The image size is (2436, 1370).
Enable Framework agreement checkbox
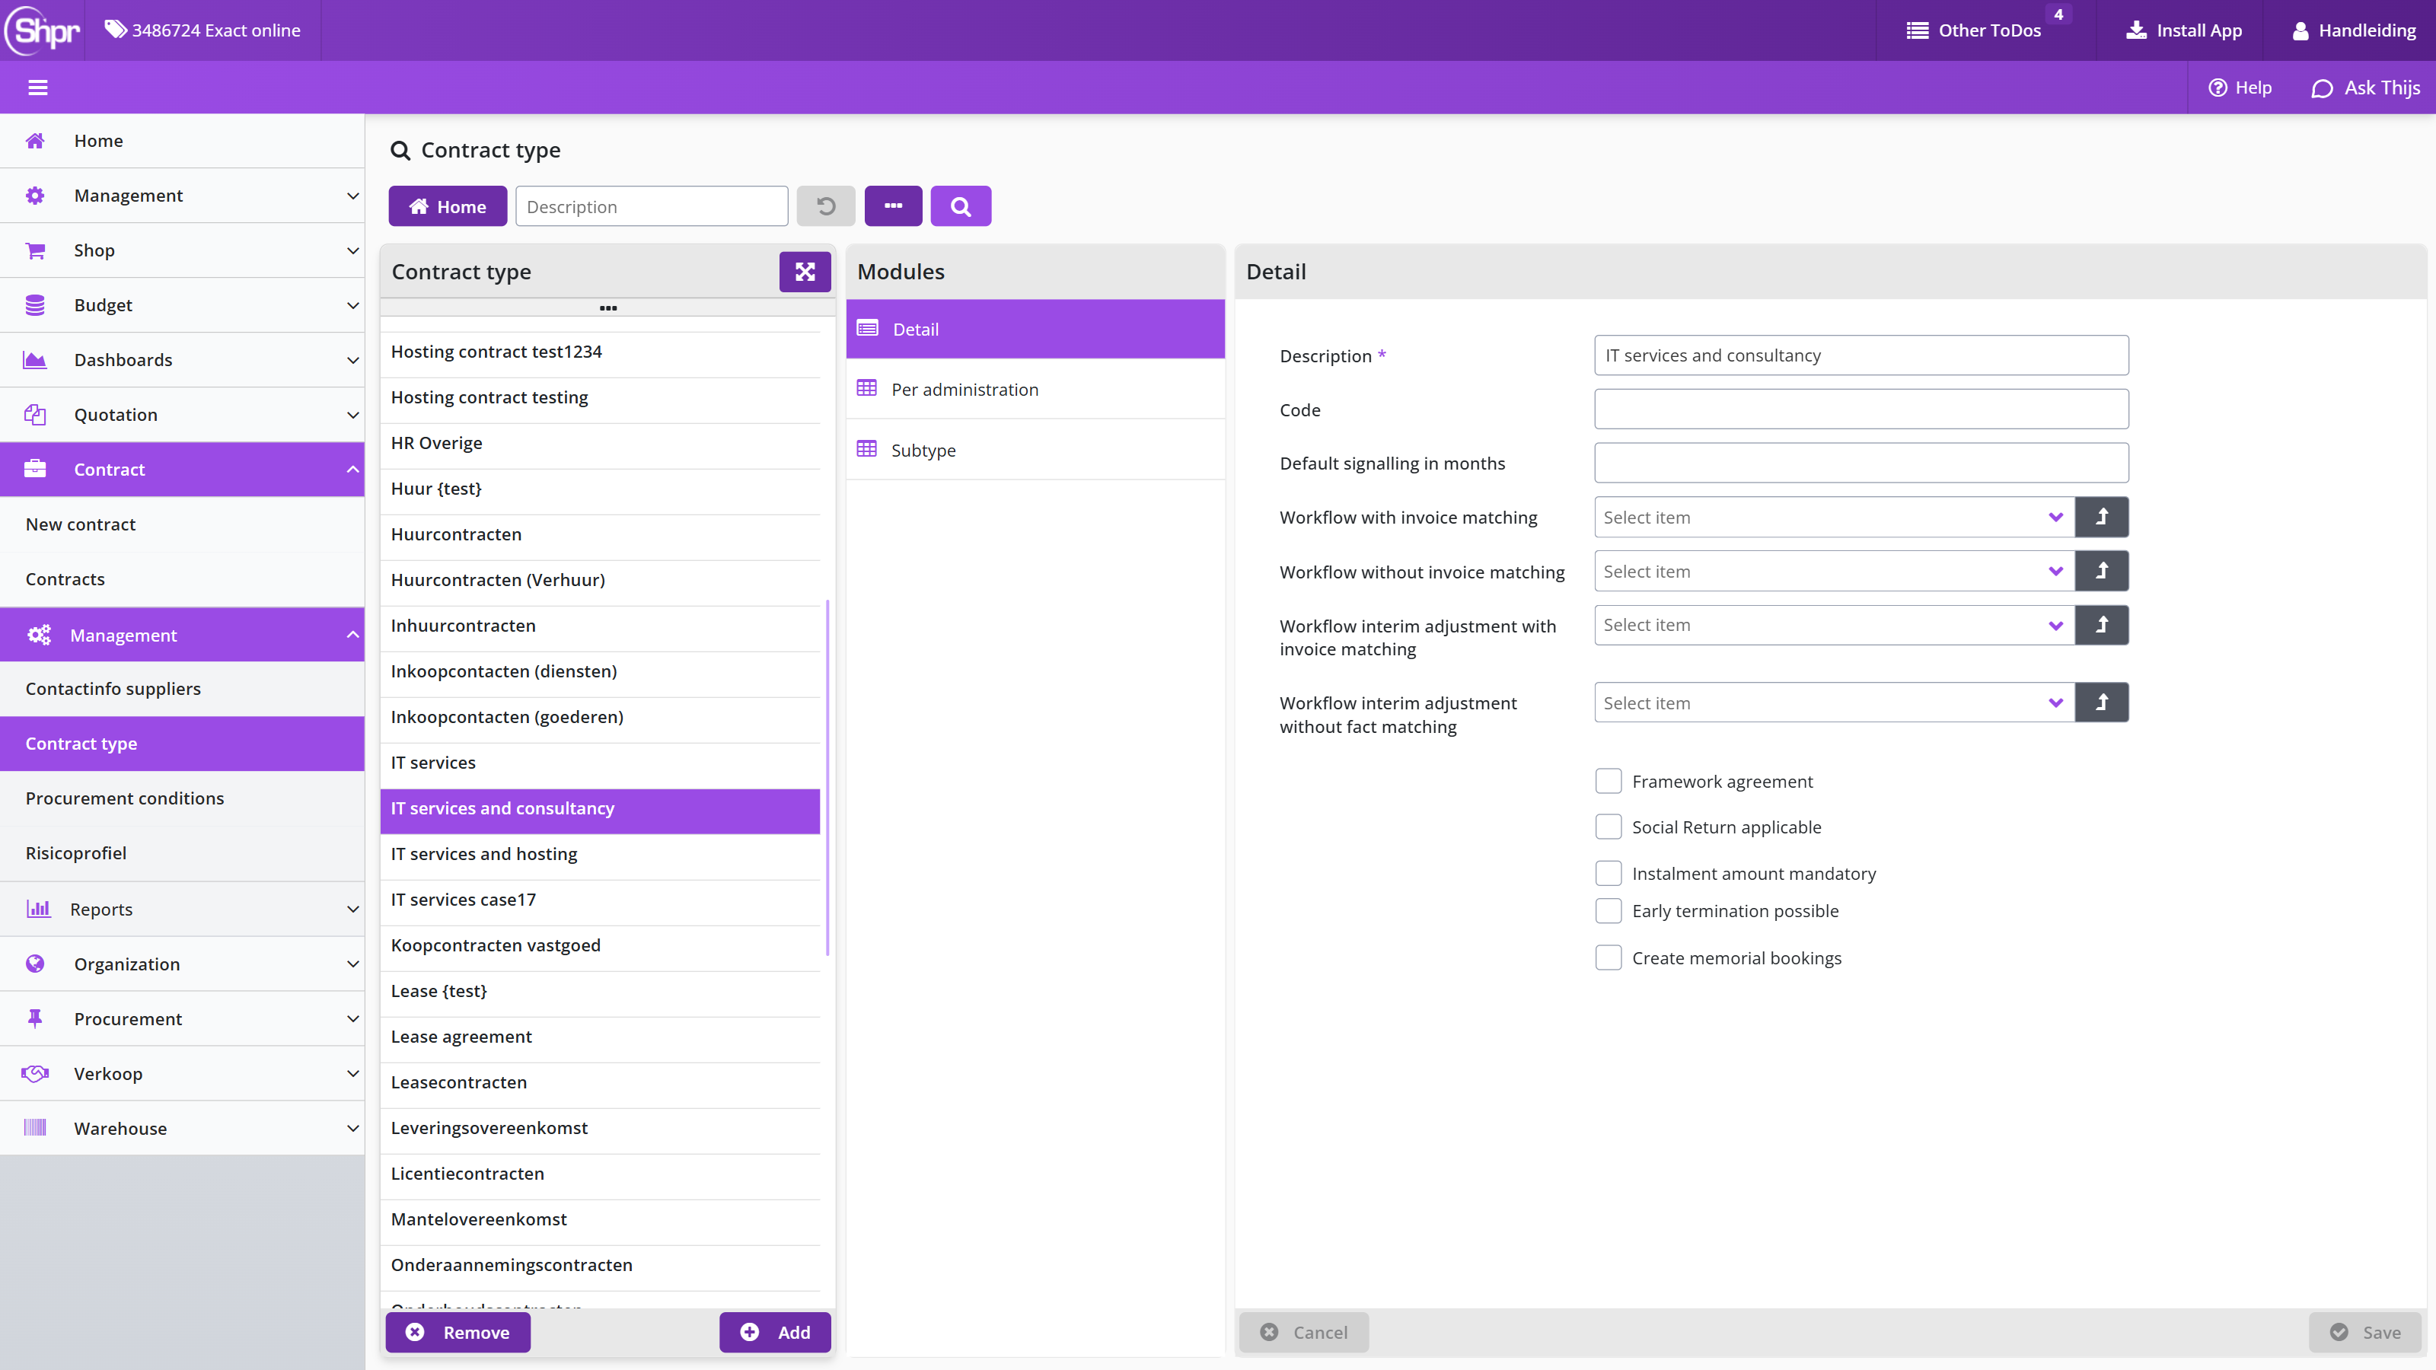[1608, 781]
